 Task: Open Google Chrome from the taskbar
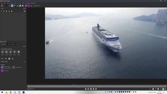(11, 92)
